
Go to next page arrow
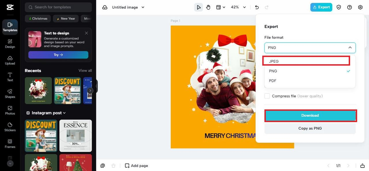[349, 166]
